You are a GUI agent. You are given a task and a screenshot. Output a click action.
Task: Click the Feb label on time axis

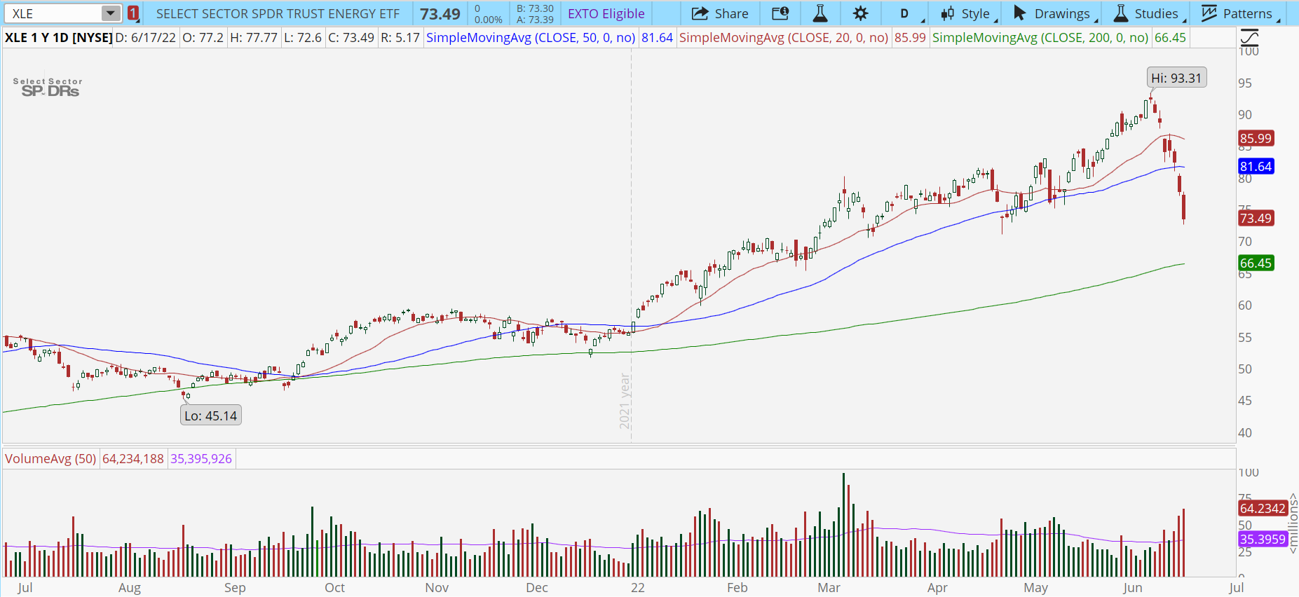pyautogui.click(x=737, y=588)
